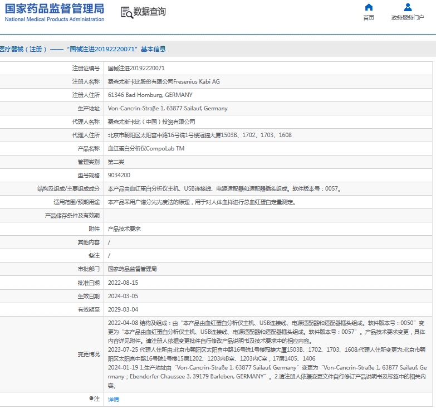Click the 附件 row label

pyautogui.click(x=94, y=229)
